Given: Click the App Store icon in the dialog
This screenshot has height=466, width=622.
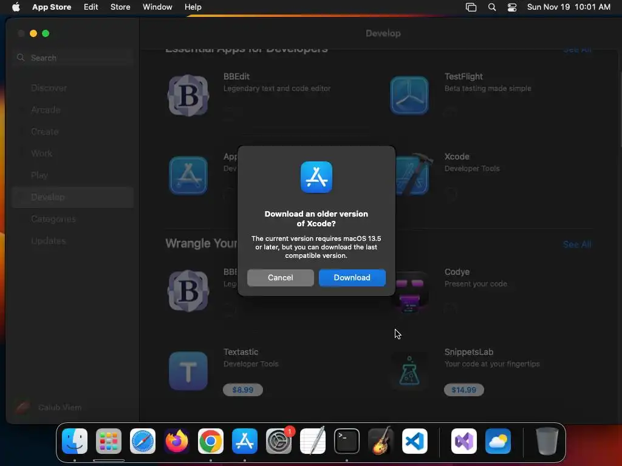Looking at the screenshot, I should [x=316, y=177].
